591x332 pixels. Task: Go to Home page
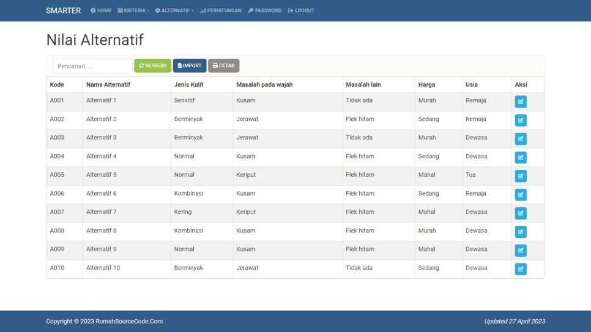(101, 10)
